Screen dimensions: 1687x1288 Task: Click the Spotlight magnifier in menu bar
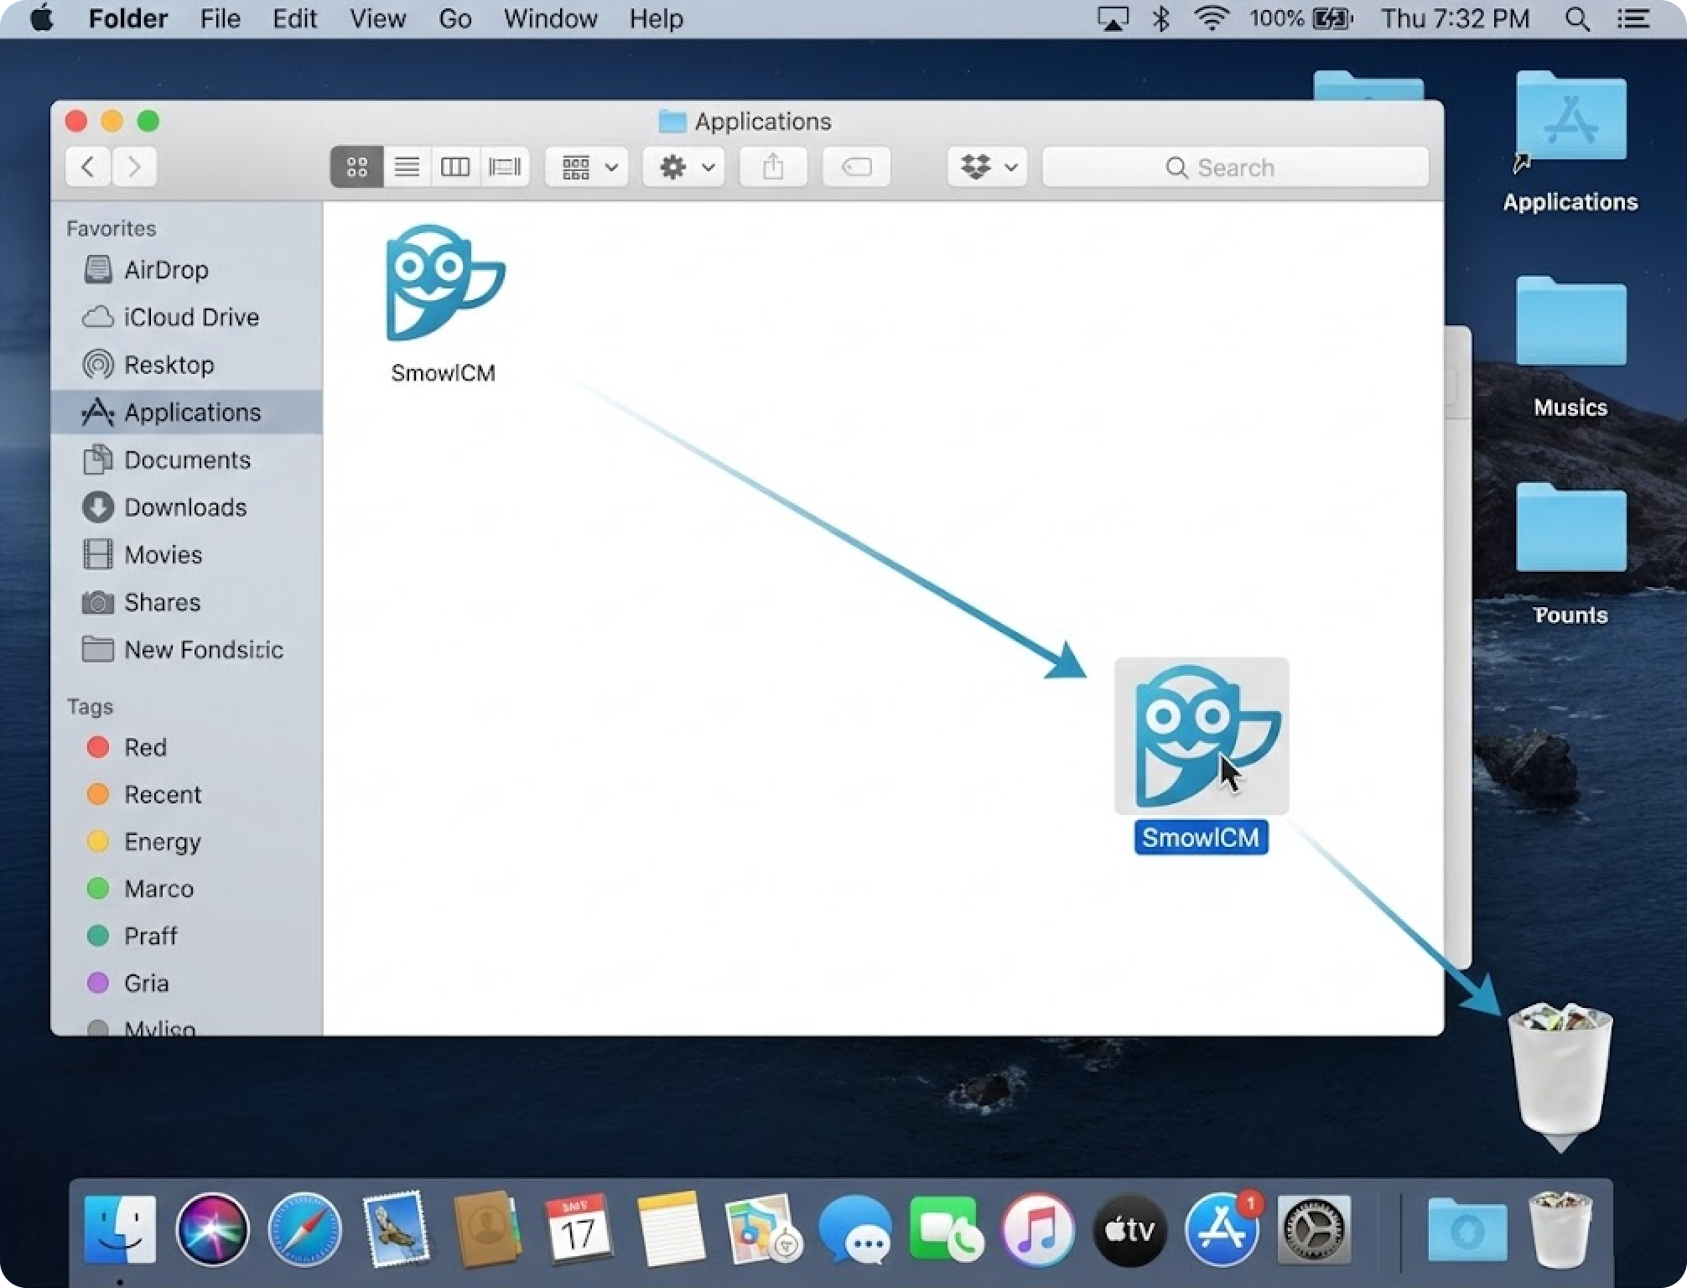[x=1577, y=18]
